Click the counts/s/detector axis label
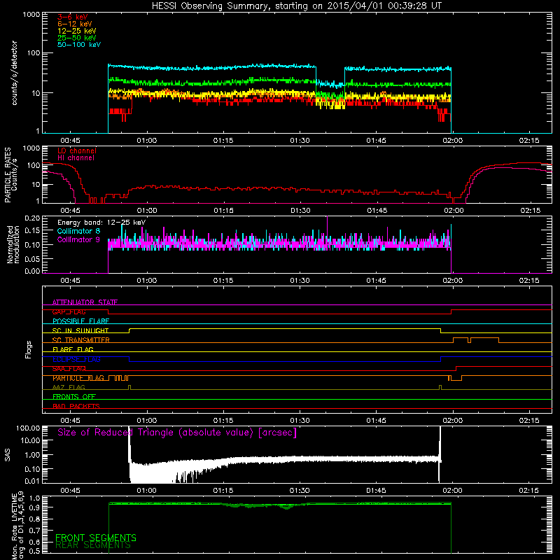 14,73
